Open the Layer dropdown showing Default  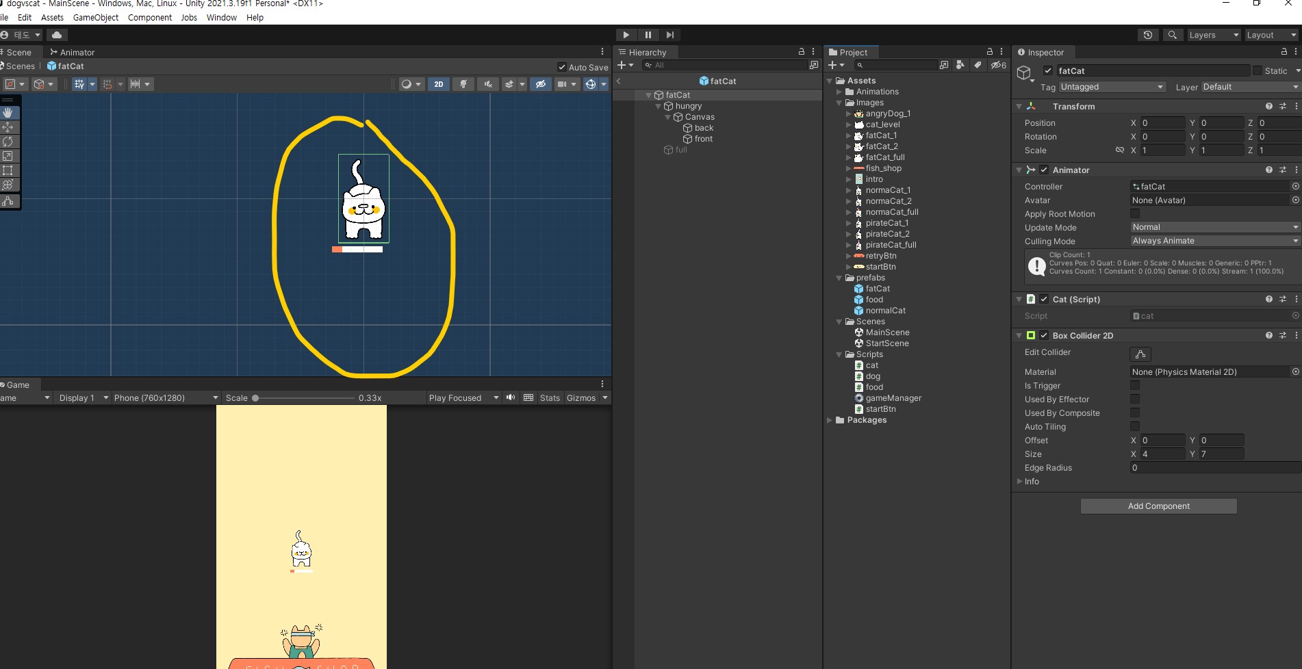pyautogui.click(x=1251, y=87)
